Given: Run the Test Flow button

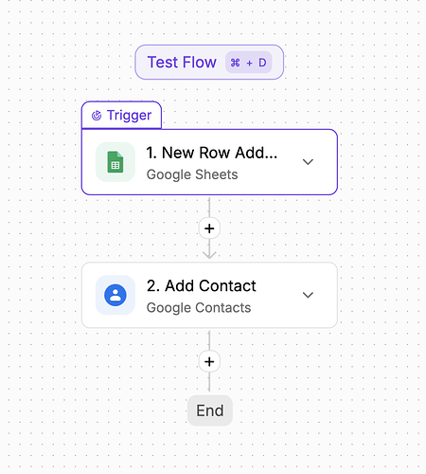Looking at the screenshot, I should (x=209, y=63).
